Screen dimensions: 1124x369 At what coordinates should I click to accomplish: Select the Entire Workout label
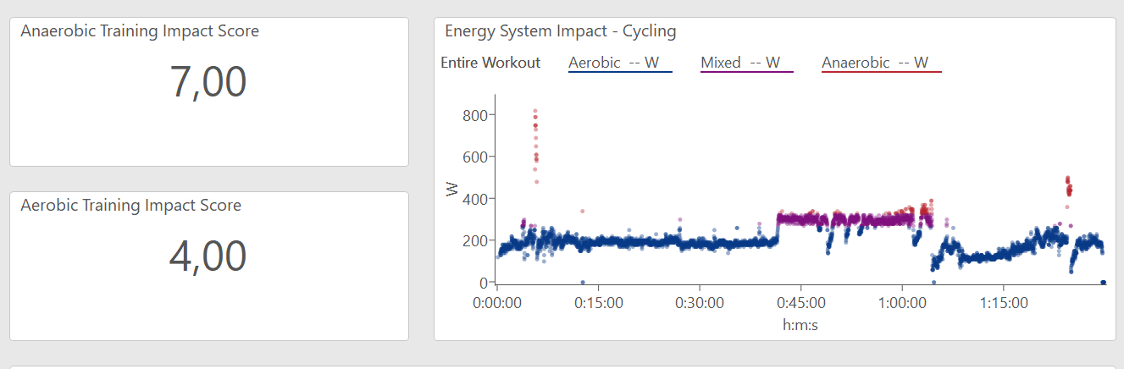(490, 63)
